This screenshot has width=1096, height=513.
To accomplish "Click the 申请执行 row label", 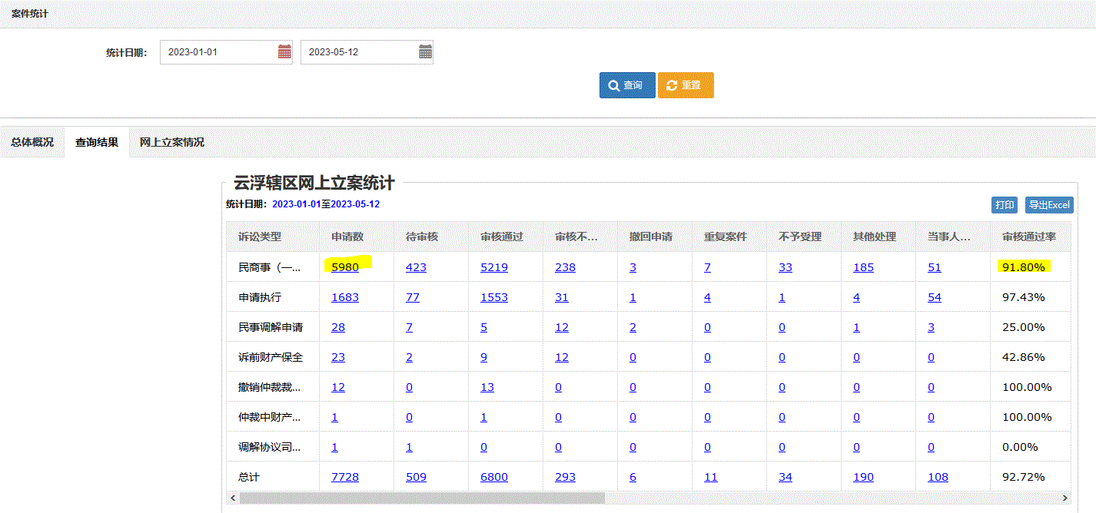I will 260,297.
